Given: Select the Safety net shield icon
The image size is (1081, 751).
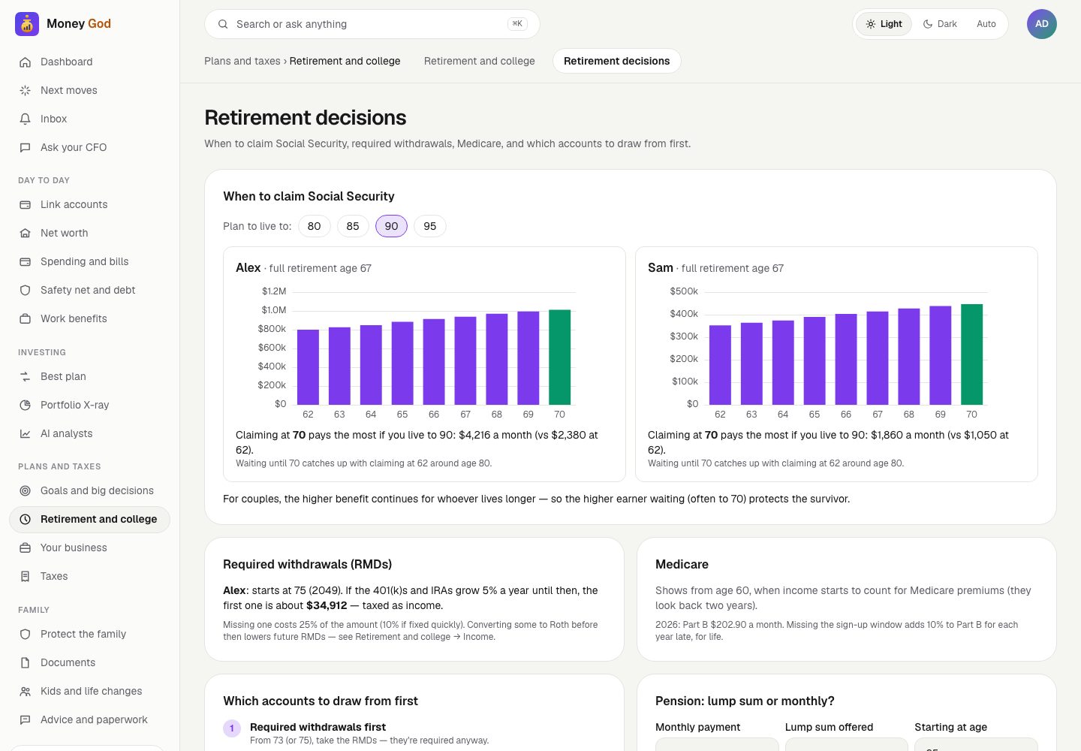Looking at the screenshot, I should (x=25, y=290).
